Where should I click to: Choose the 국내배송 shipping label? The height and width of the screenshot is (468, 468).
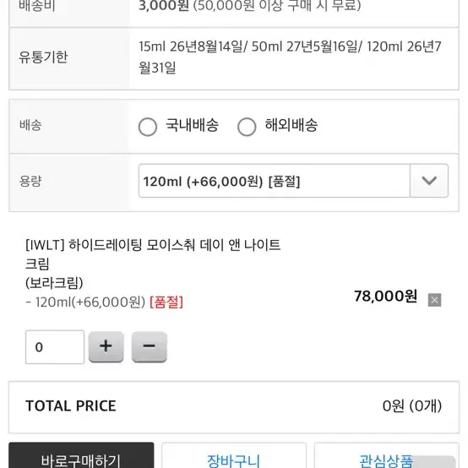(x=193, y=125)
